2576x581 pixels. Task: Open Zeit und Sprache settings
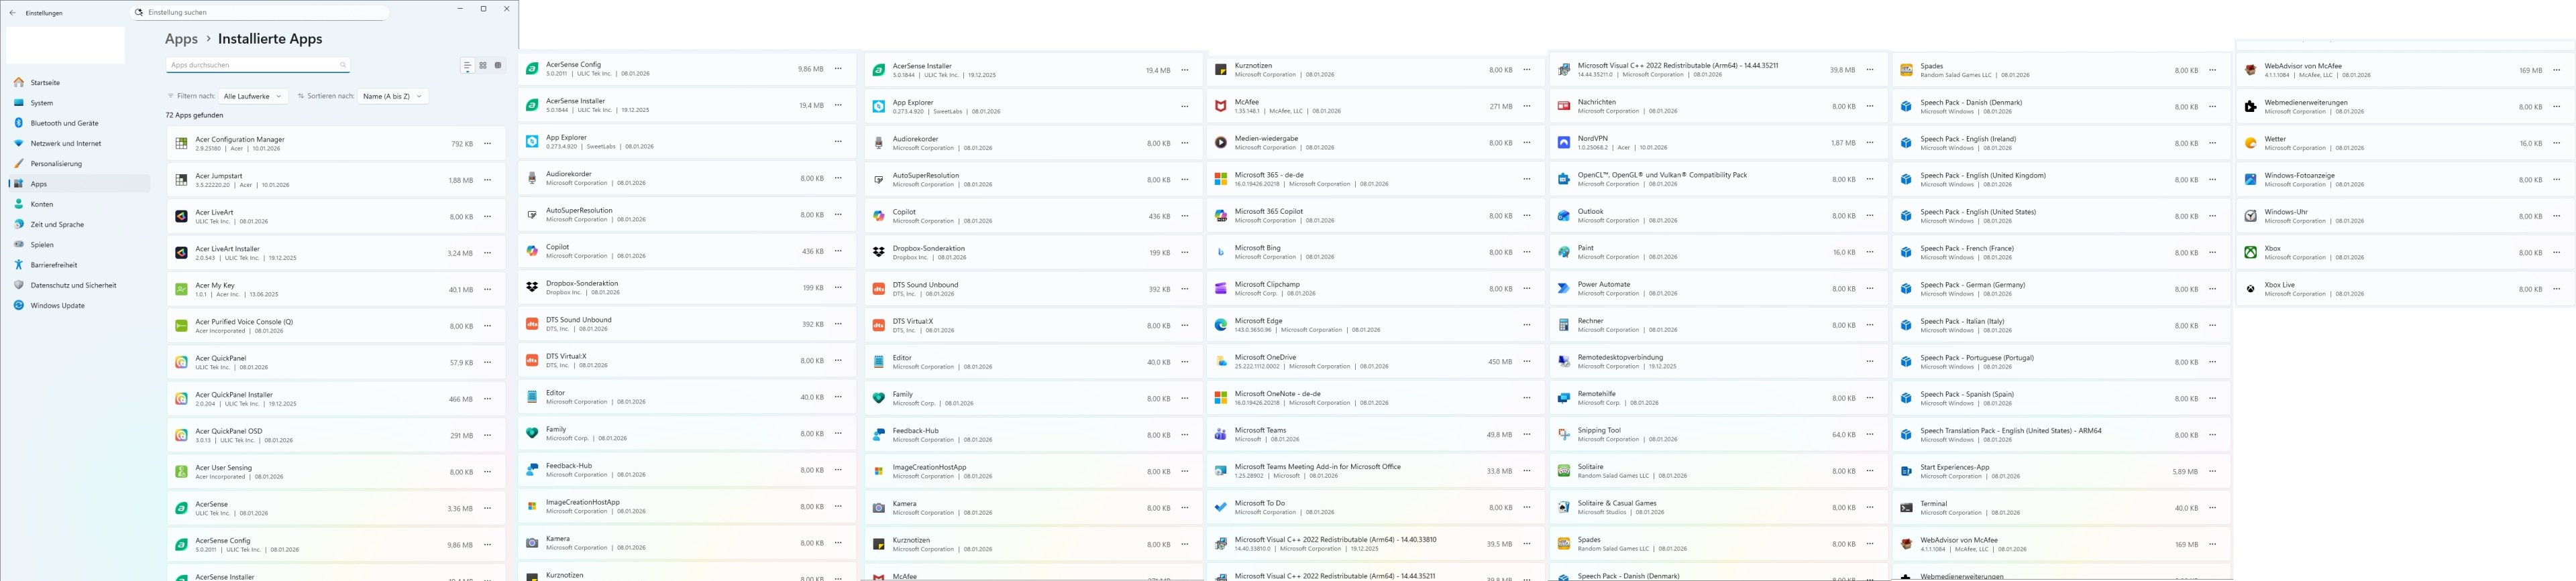(x=79, y=224)
